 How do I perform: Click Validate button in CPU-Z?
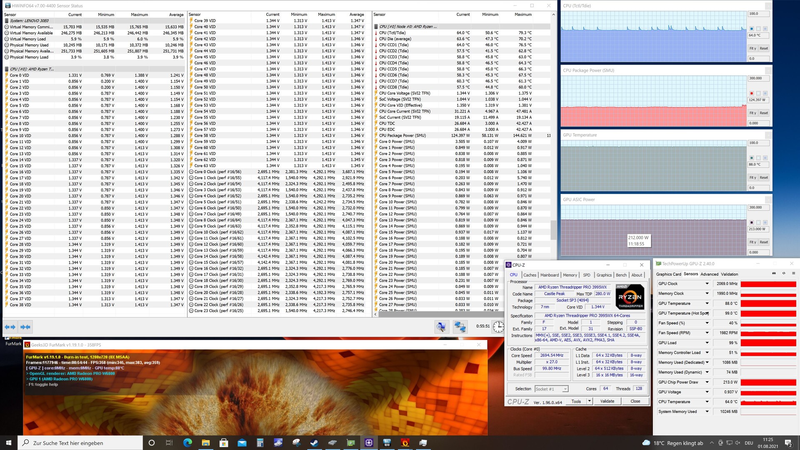click(607, 401)
